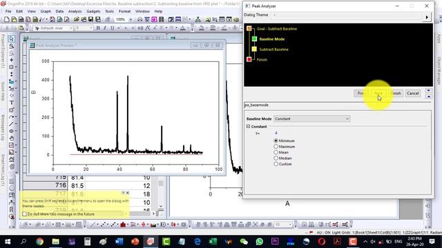Select the Median radio option
The height and width of the screenshot is (248, 442).
tap(276, 158)
